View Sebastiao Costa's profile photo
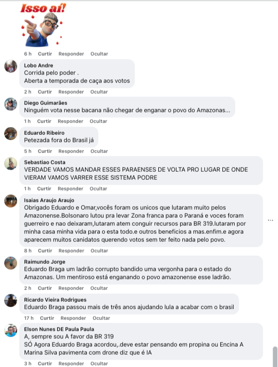 (11, 163)
